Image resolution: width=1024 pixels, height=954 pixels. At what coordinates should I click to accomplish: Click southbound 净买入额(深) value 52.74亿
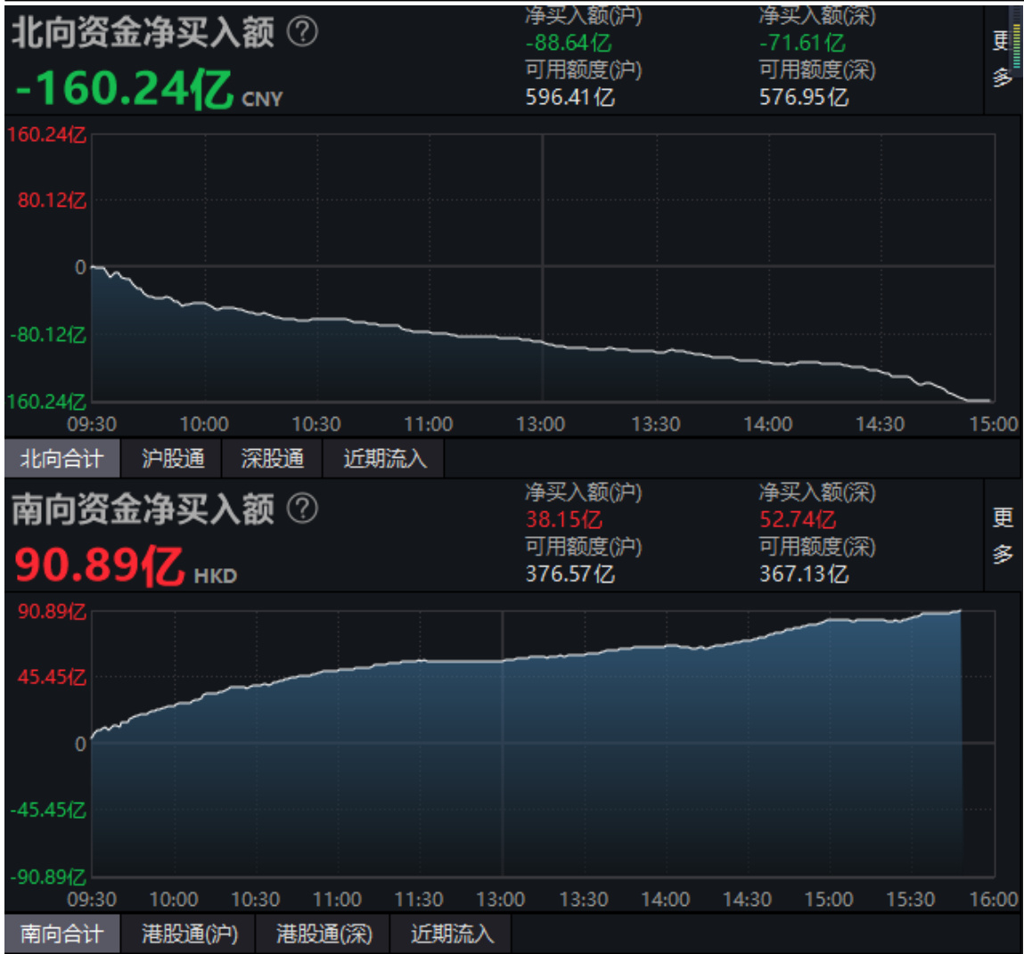[797, 519]
